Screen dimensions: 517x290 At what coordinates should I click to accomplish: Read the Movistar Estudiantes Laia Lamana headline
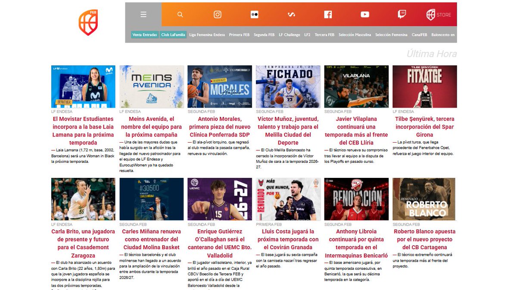(x=83, y=131)
